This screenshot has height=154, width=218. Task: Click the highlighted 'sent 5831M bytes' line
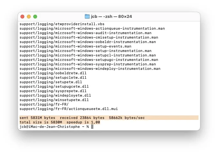[x=109, y=118]
